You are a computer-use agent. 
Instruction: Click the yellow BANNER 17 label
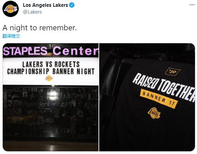(159, 99)
